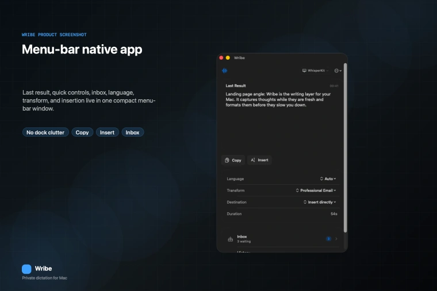Open the WhisperKit engine selector
Viewport: 437px width, 291px height.
[x=315, y=71]
